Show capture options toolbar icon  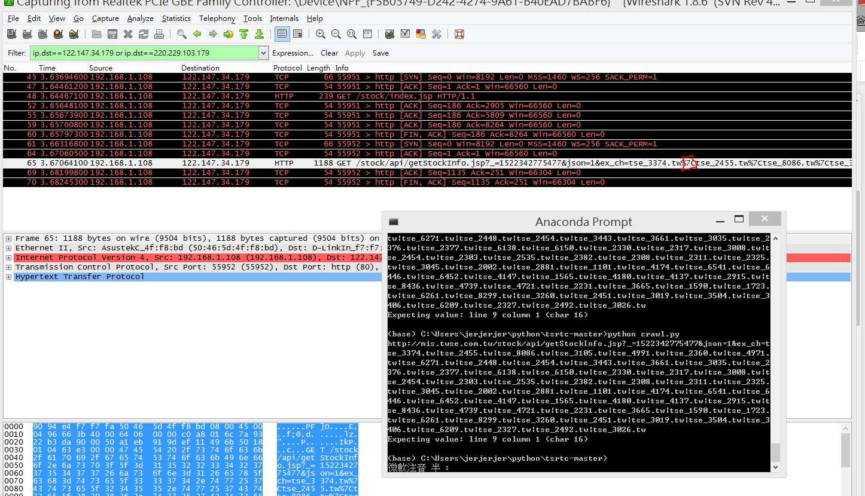(27, 34)
